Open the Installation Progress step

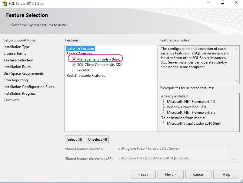20,93
